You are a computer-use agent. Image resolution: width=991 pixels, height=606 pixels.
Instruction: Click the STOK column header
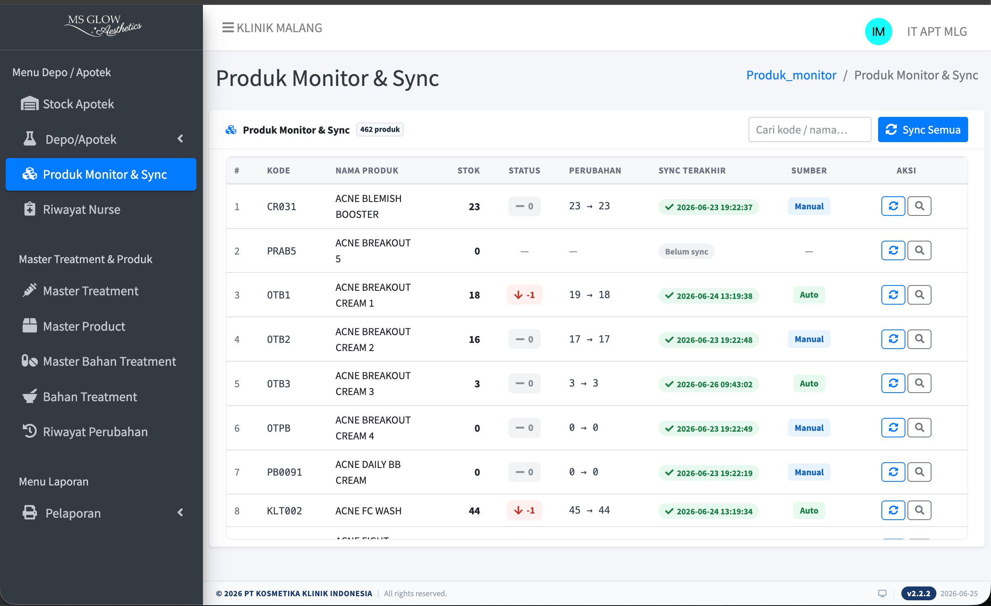pyautogui.click(x=469, y=171)
